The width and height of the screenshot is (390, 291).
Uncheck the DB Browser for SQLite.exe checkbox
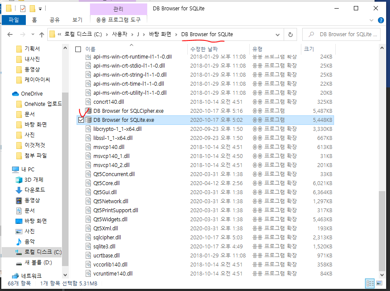(x=81, y=120)
